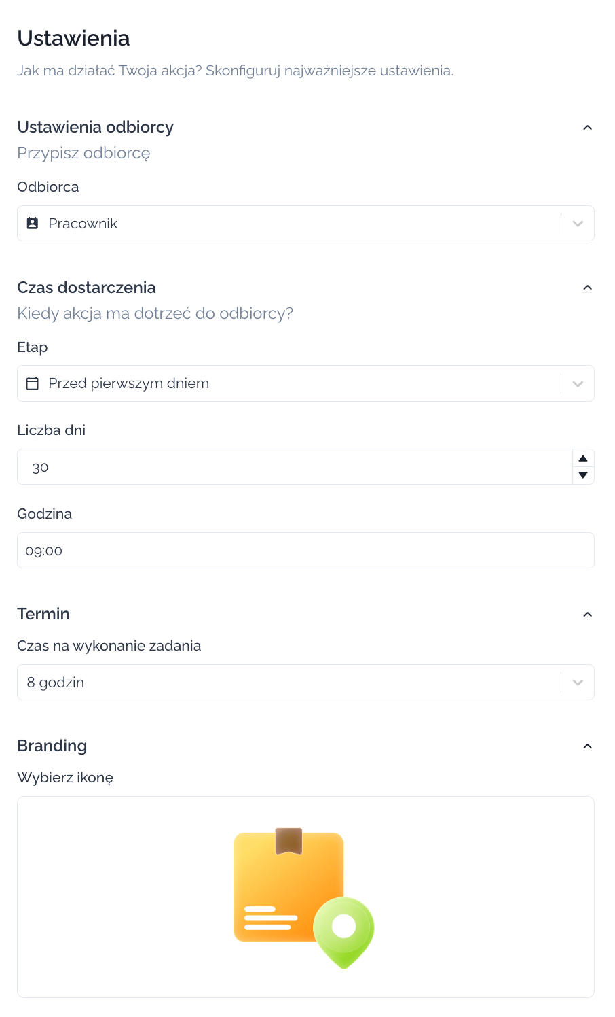This screenshot has height=1017, width=615.
Task: Collapse the Termin section
Action: click(x=588, y=615)
